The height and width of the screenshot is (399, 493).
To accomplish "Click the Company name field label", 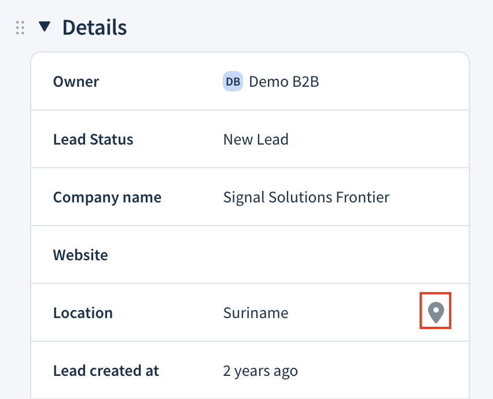I will click(x=107, y=197).
